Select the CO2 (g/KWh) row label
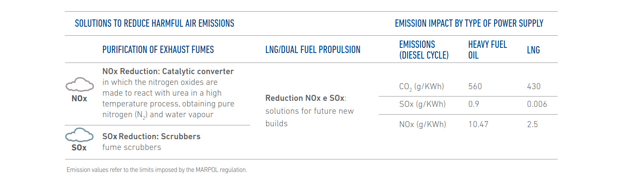 pos(422,87)
